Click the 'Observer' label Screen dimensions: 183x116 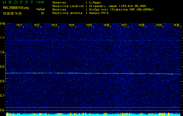[59, 3]
